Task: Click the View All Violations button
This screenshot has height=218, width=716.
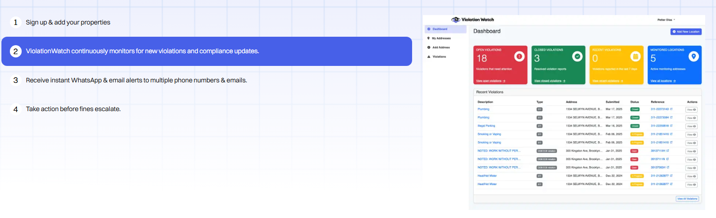Action: pyautogui.click(x=687, y=199)
